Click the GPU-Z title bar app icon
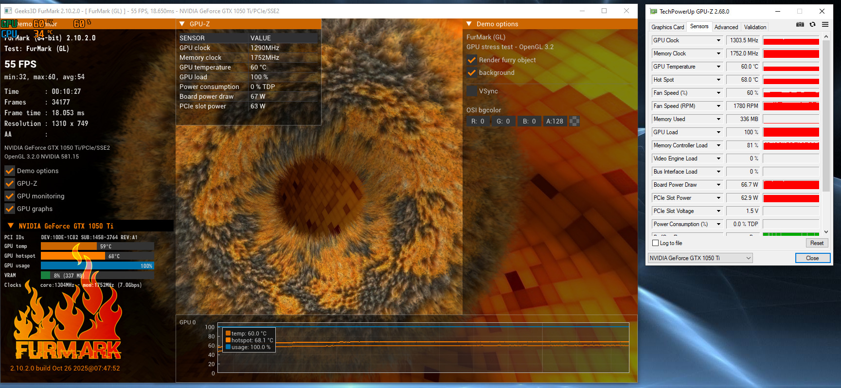841x388 pixels. click(x=653, y=11)
